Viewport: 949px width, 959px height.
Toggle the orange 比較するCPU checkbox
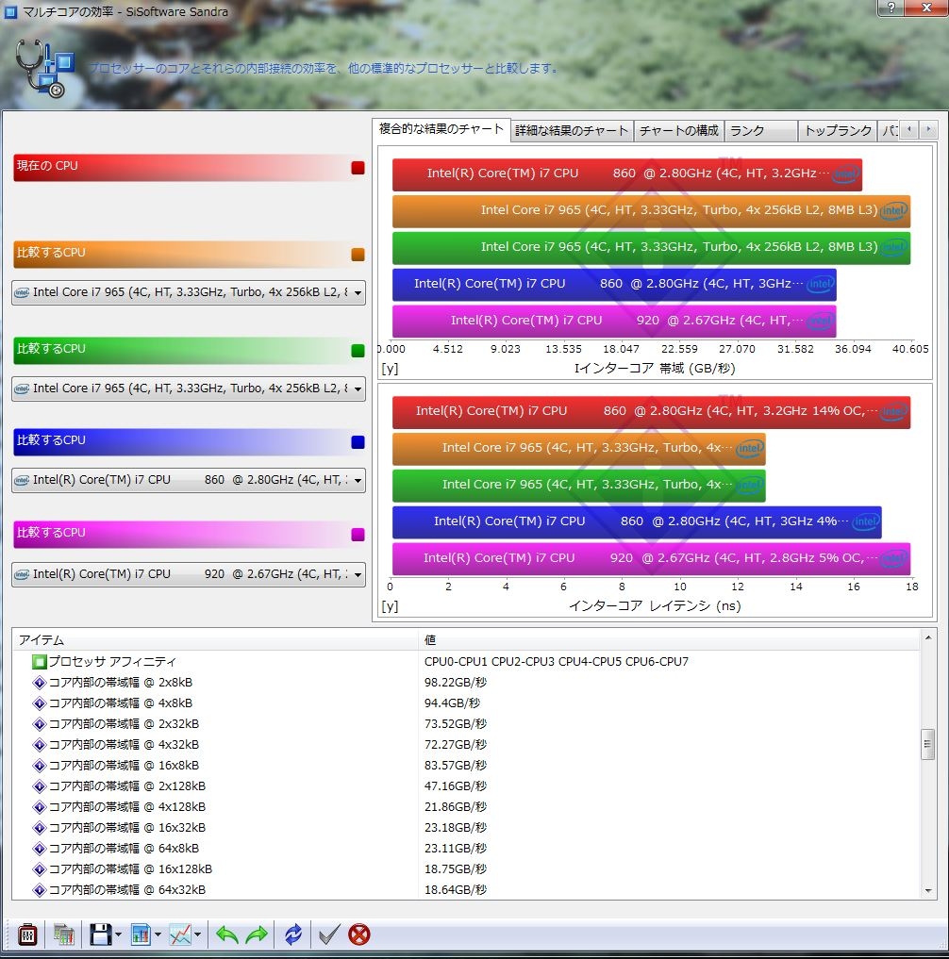[x=358, y=255]
